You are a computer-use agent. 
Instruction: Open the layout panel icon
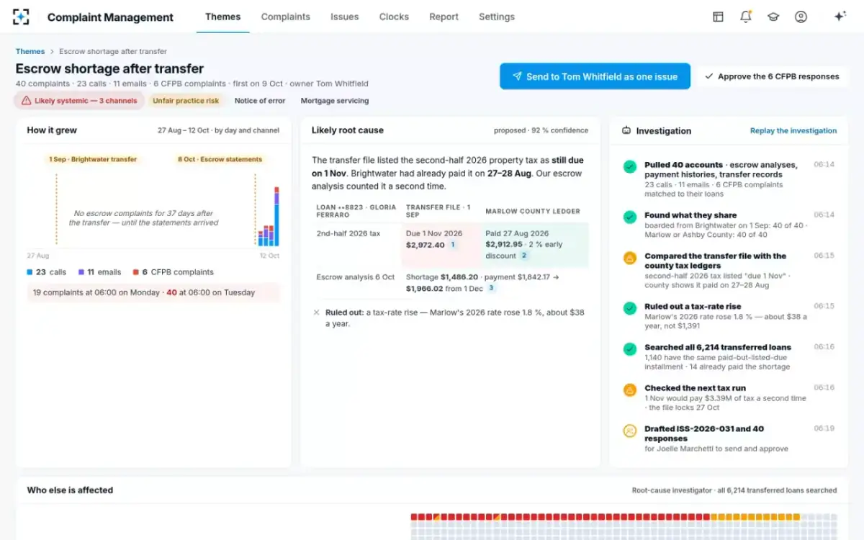point(718,17)
